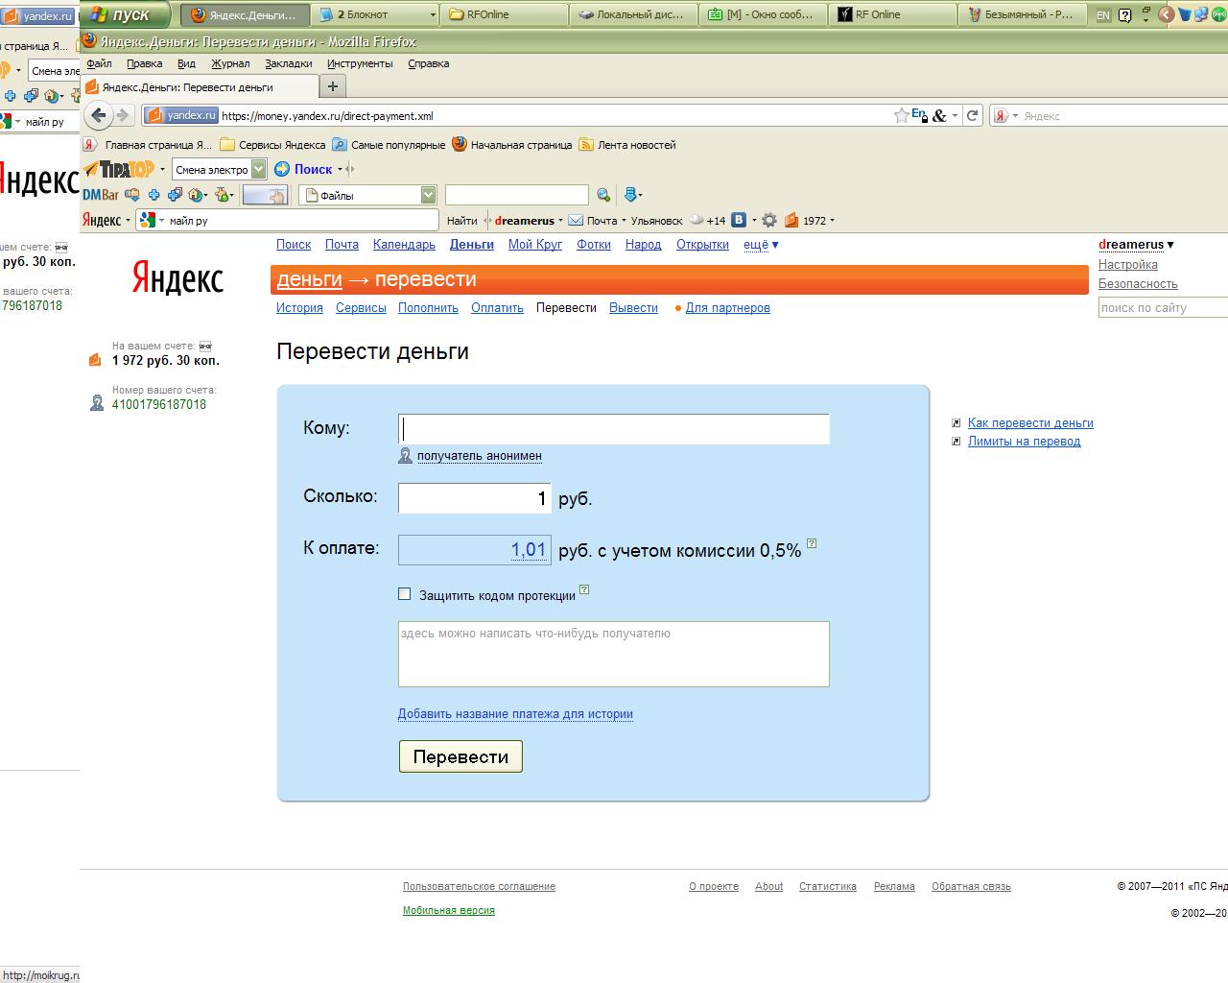Open Почта mail icon in Yandex bar
Image resolution: width=1228 pixels, height=983 pixels.
click(576, 220)
